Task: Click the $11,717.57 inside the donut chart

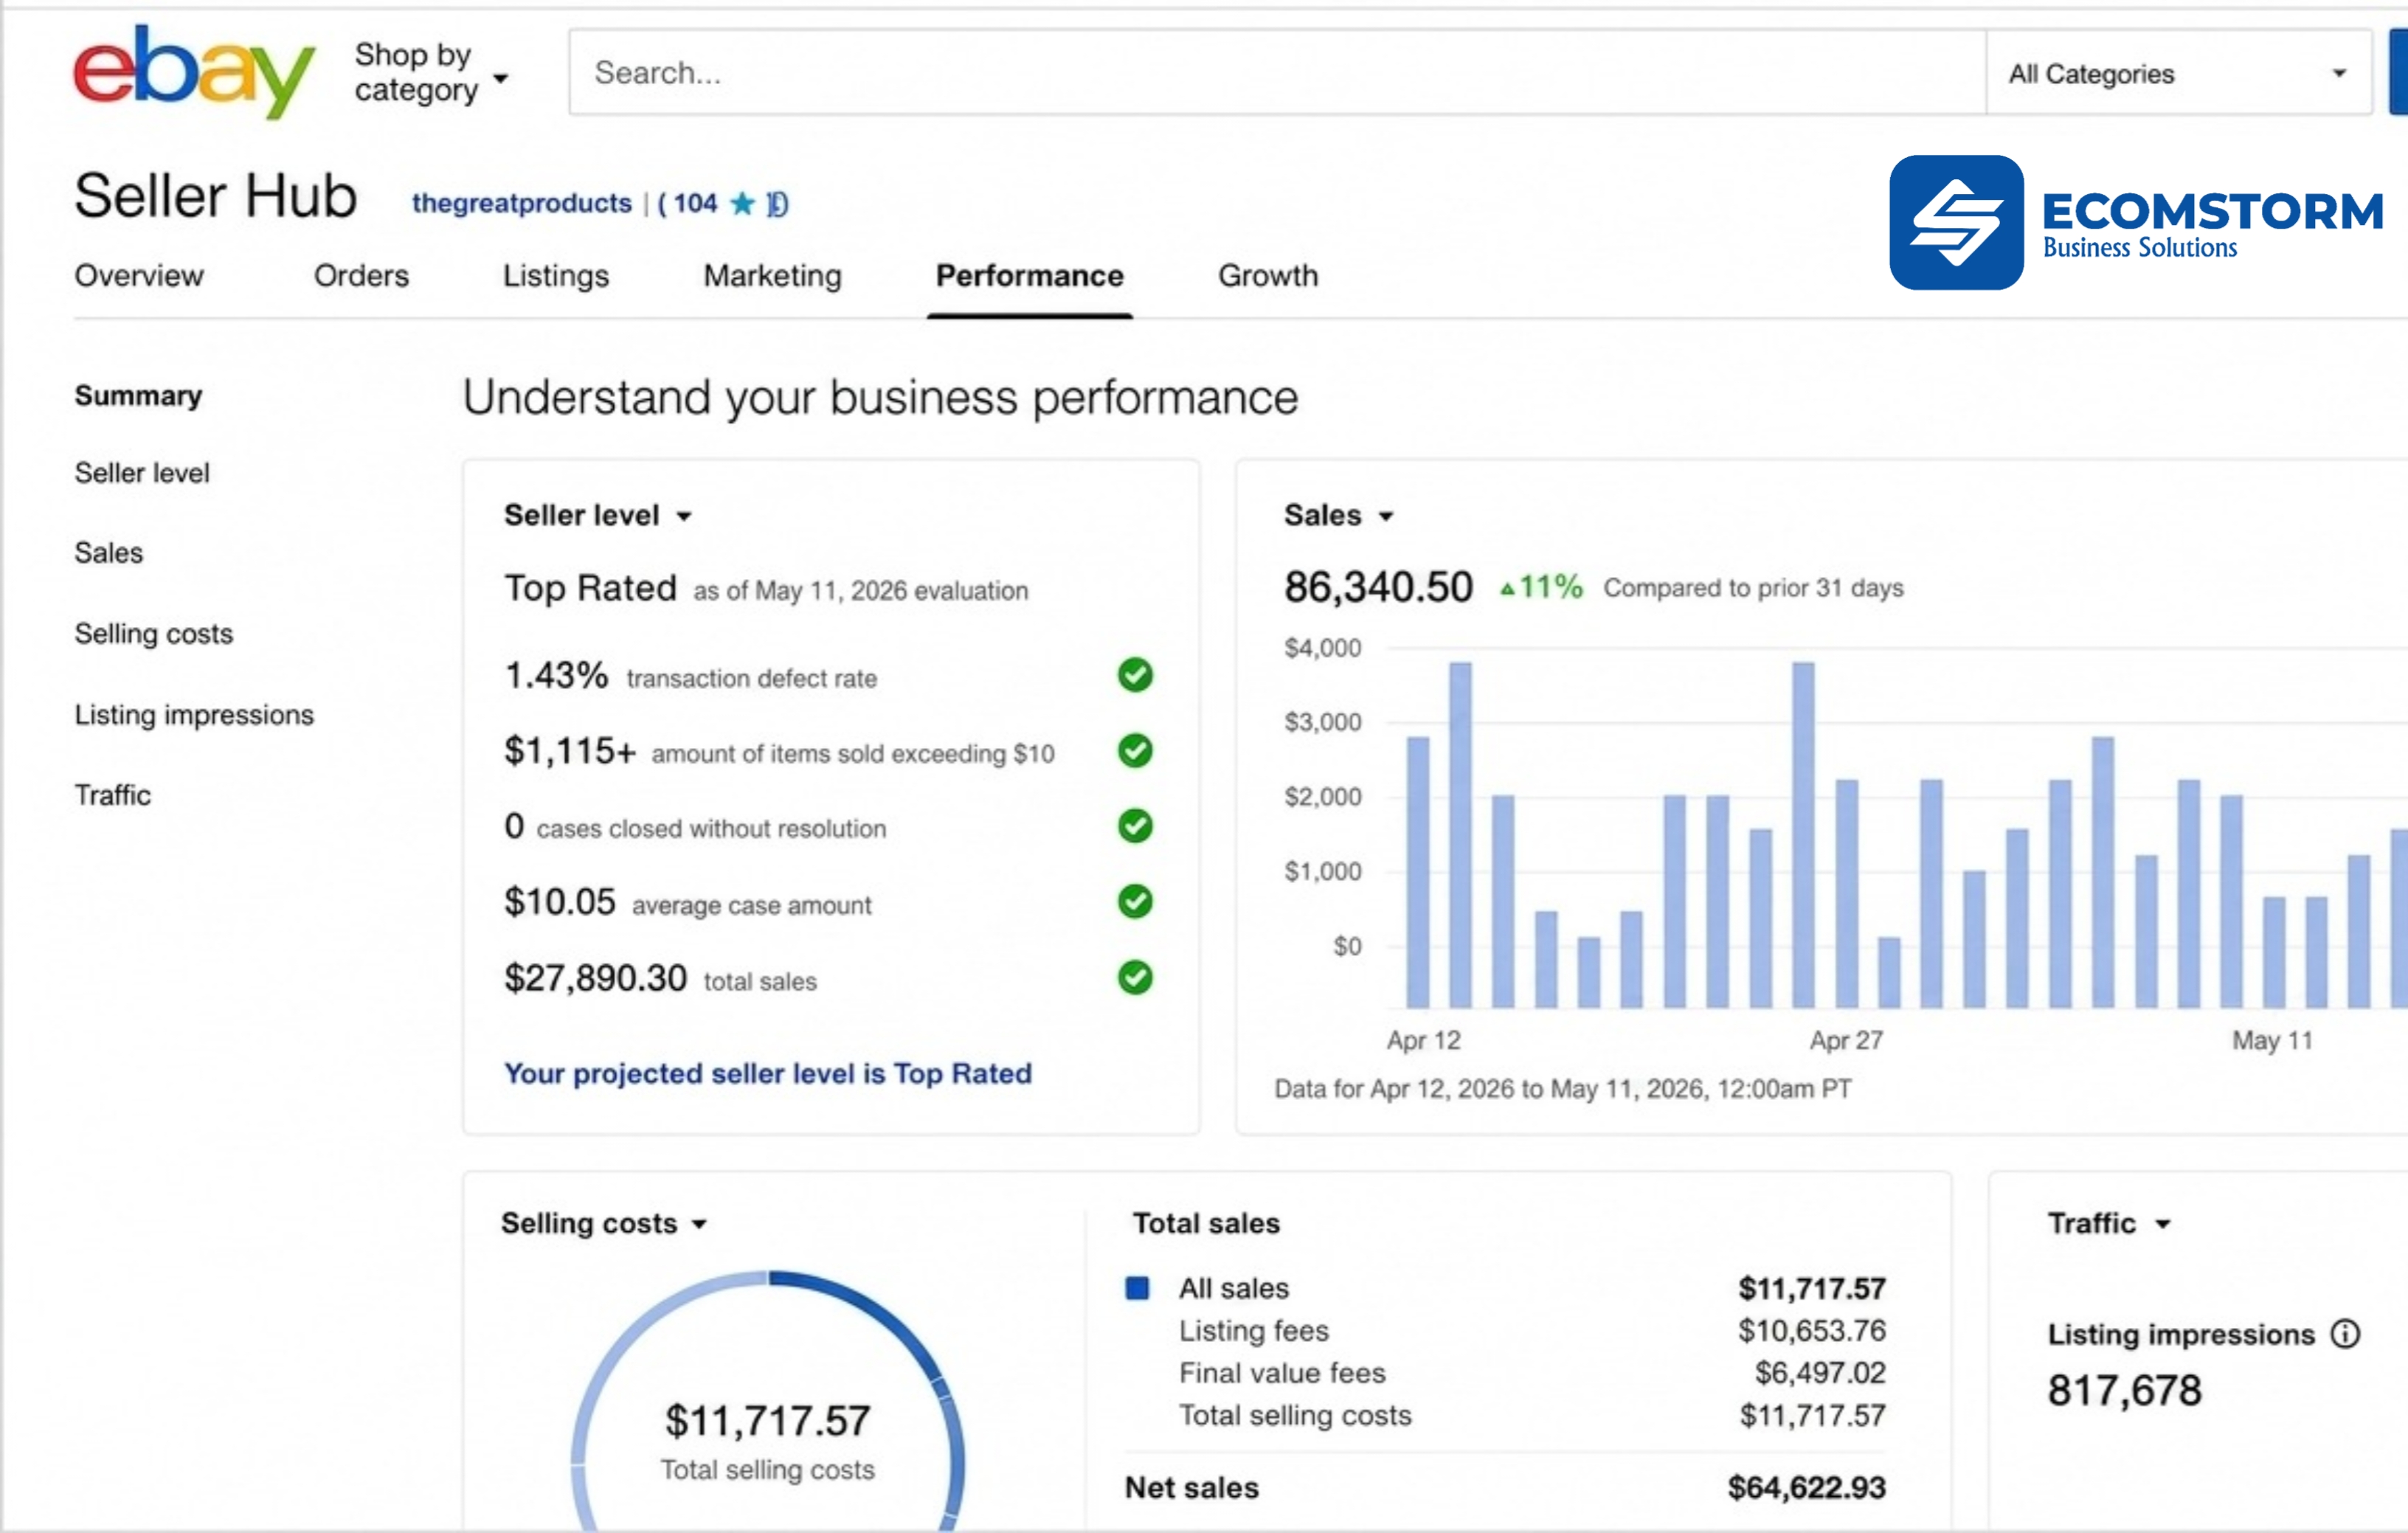Action: pyautogui.click(x=768, y=1421)
